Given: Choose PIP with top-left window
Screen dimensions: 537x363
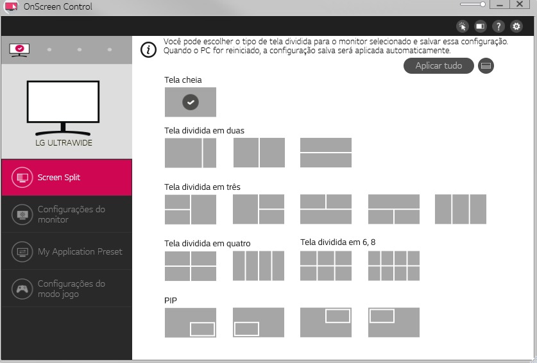Looking at the screenshot, I should (x=394, y=322).
